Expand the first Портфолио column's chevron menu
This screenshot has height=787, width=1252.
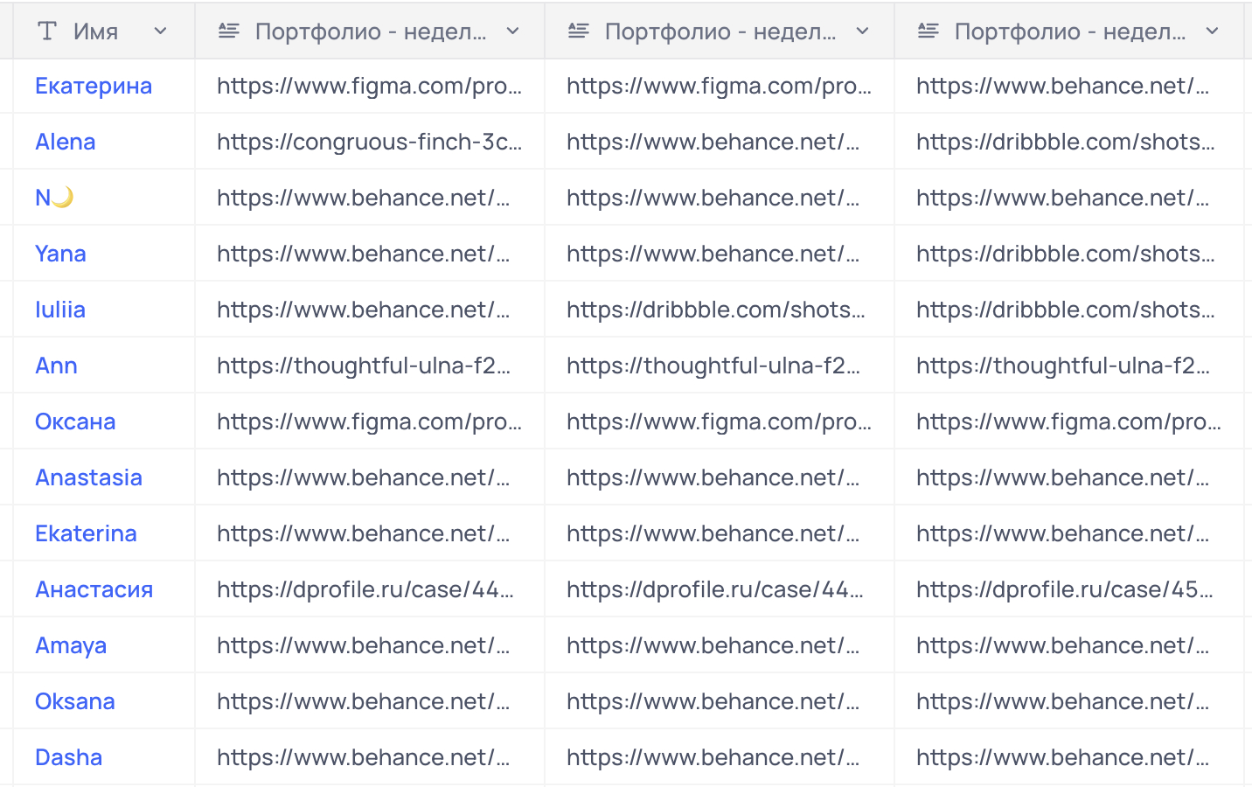click(x=513, y=31)
